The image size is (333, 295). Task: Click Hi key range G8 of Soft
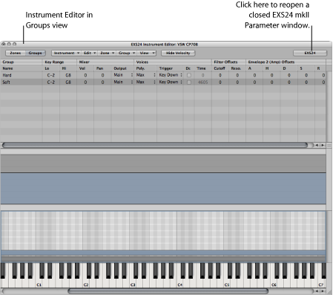point(68,82)
